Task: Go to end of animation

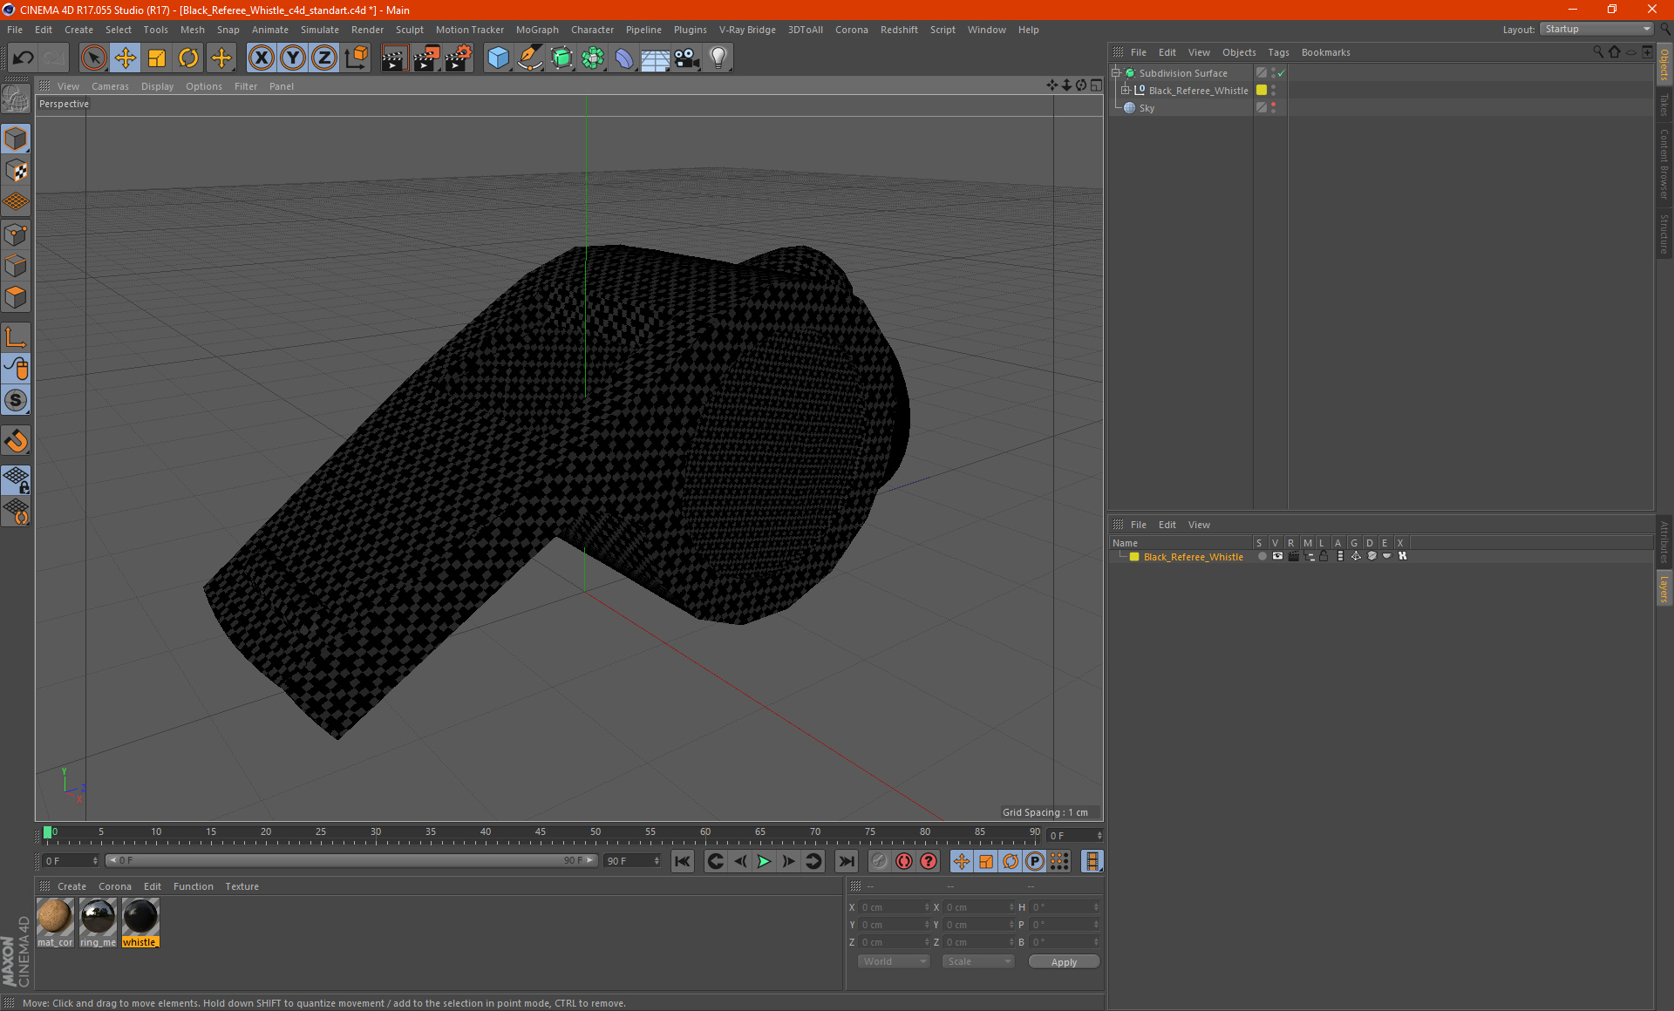Action: (x=846, y=861)
